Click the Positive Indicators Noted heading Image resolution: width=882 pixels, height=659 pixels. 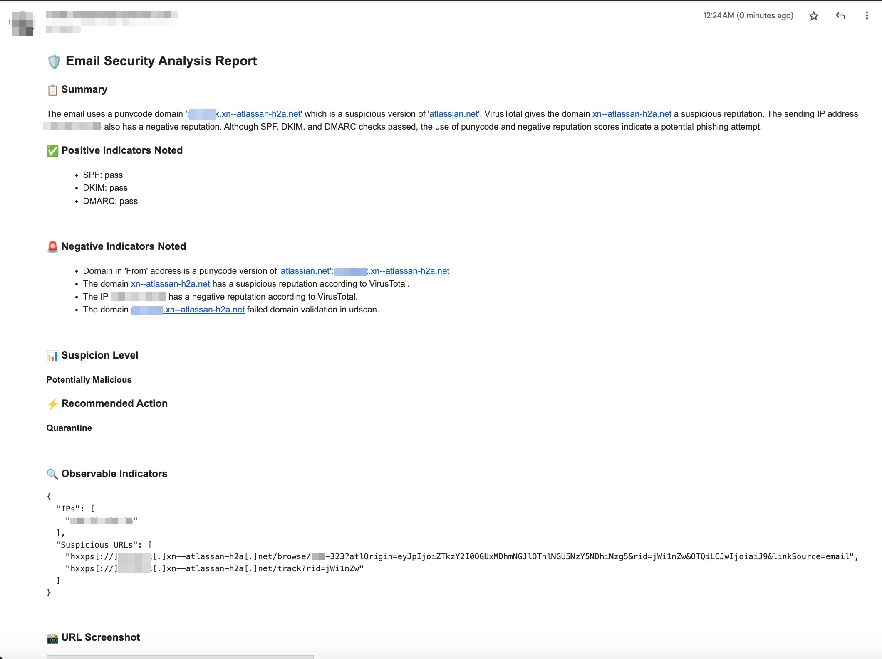click(122, 150)
